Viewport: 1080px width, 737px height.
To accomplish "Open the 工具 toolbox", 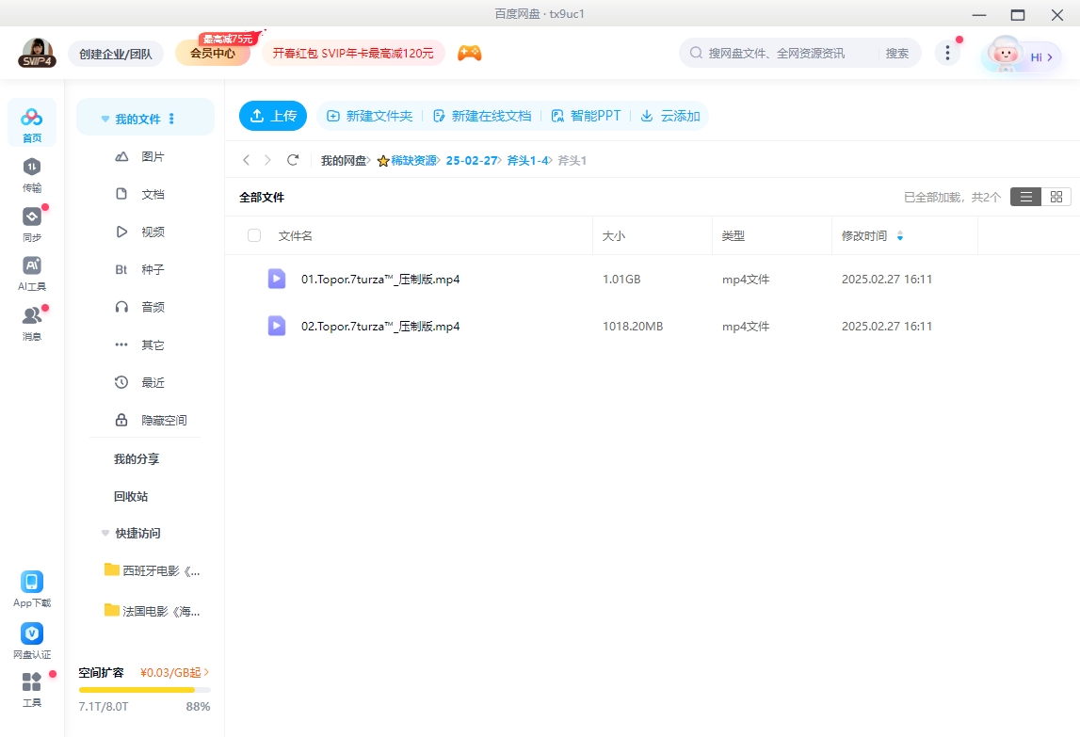I will coord(31,688).
